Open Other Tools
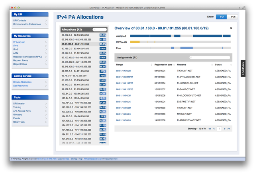This screenshot has height=174, width=255. click(x=19, y=122)
